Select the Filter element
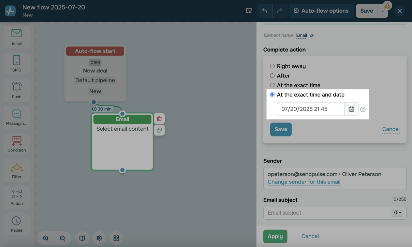Viewport: 412px width, 247px height. coord(16,170)
